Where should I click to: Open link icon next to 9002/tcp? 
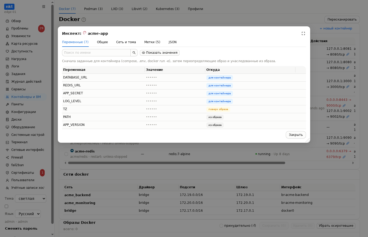(348, 117)
